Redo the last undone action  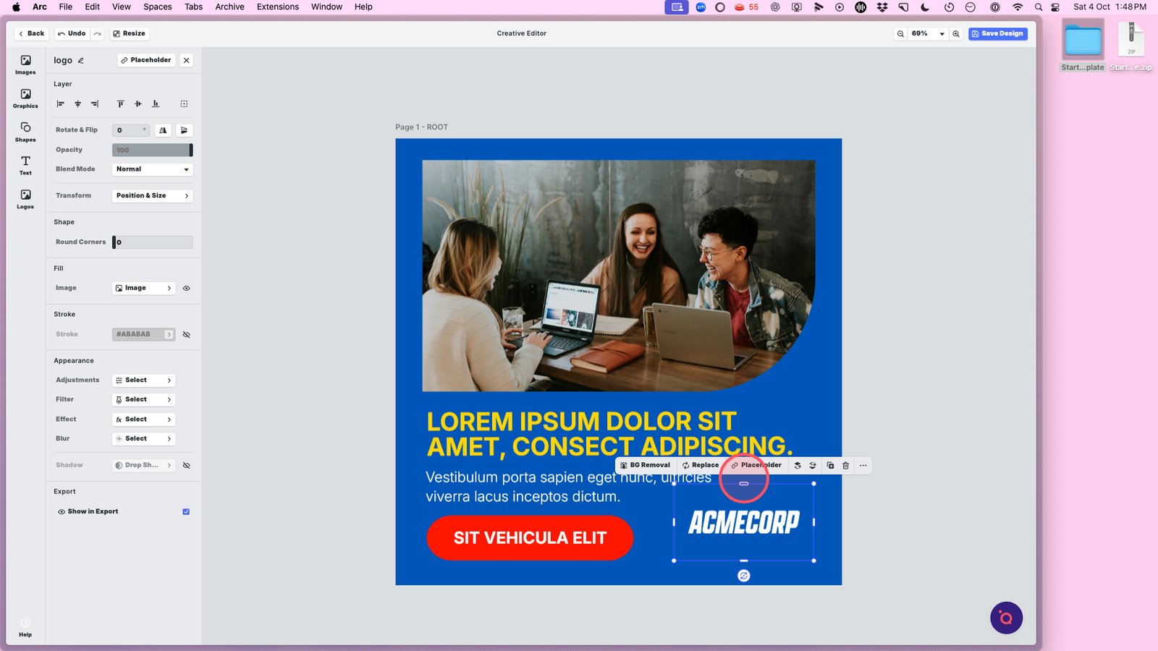[97, 34]
